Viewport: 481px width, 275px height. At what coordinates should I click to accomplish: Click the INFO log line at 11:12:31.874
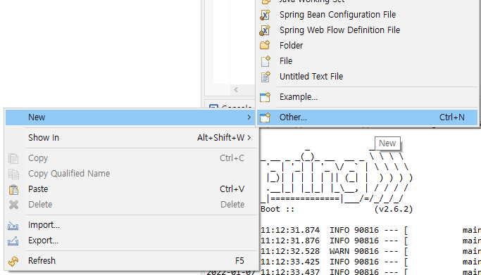click(370, 230)
